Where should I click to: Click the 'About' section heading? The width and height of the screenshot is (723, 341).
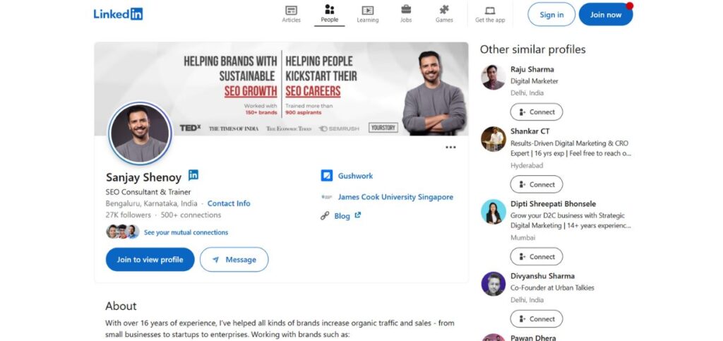coord(121,306)
